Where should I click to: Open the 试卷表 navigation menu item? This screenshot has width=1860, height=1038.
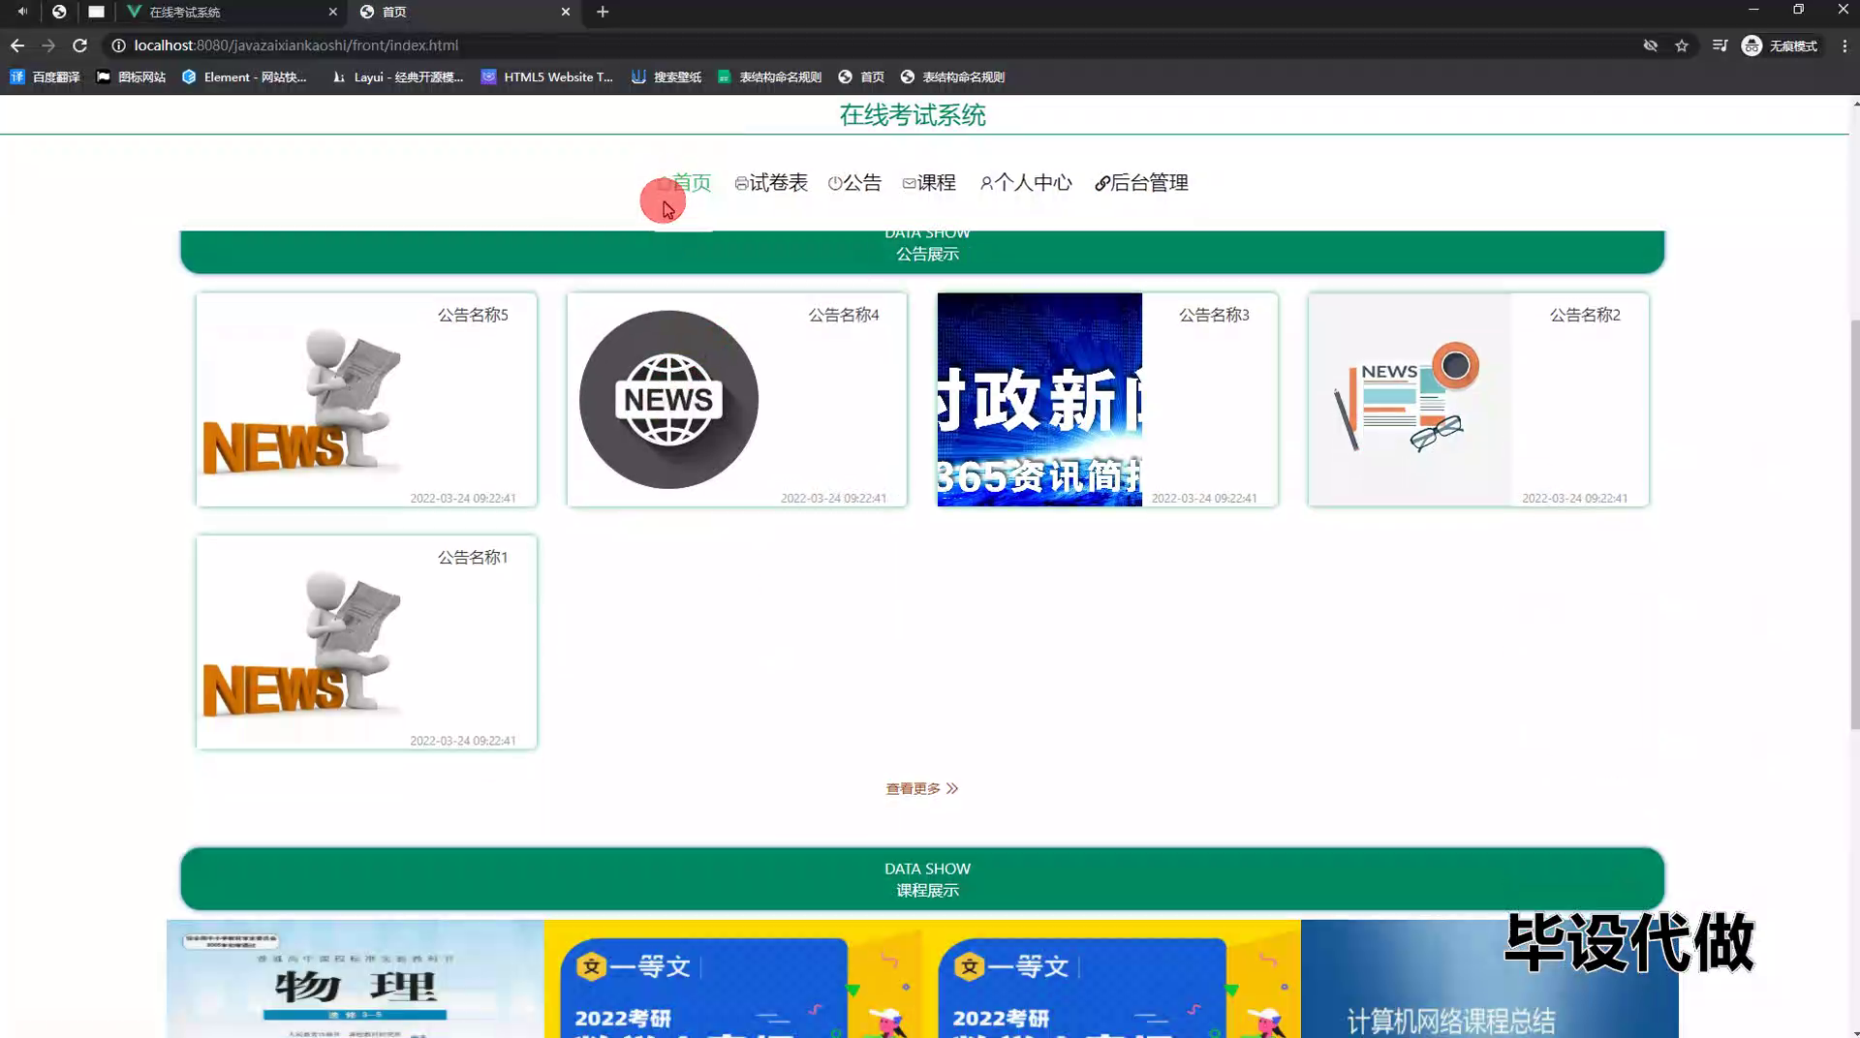771,183
